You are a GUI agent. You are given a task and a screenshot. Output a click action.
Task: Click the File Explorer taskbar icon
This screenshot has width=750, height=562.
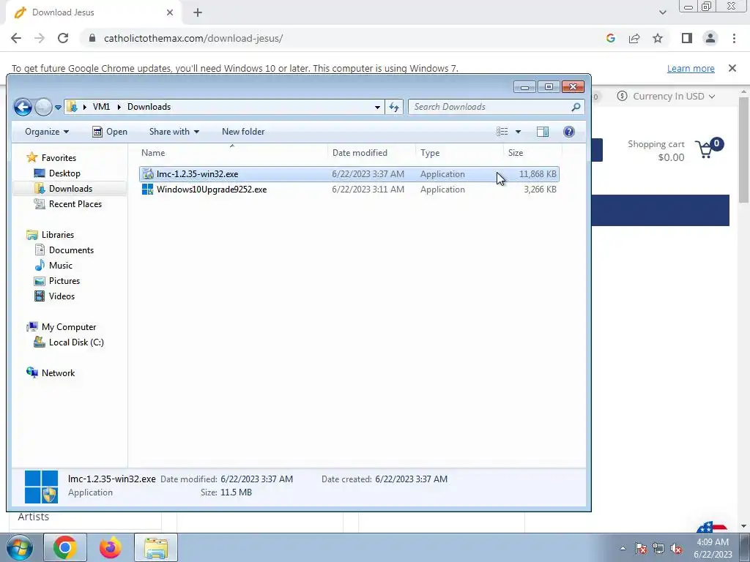[156, 547]
